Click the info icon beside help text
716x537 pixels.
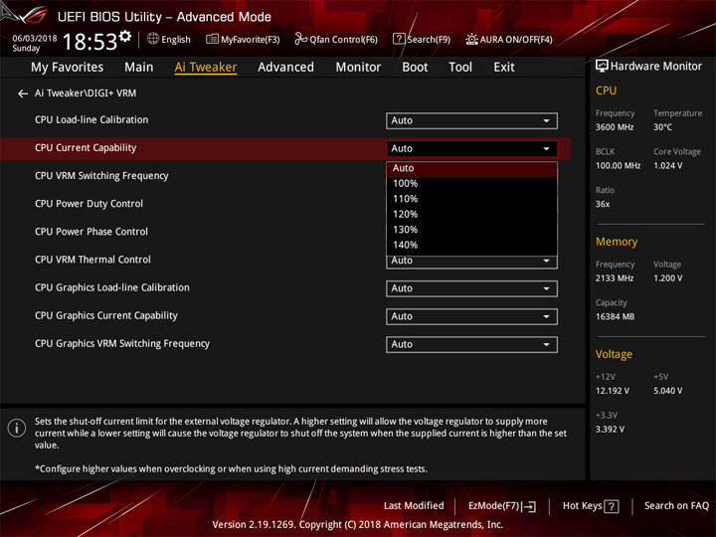coord(17,429)
